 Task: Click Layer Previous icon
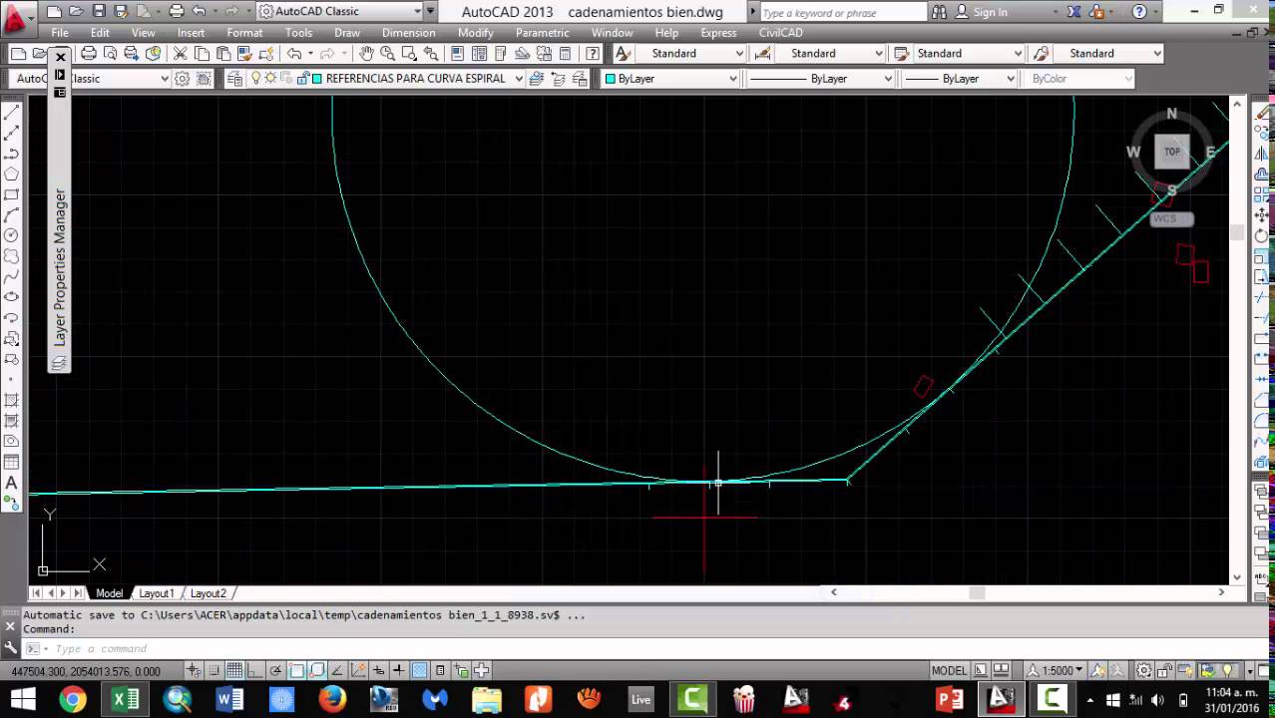(x=559, y=79)
